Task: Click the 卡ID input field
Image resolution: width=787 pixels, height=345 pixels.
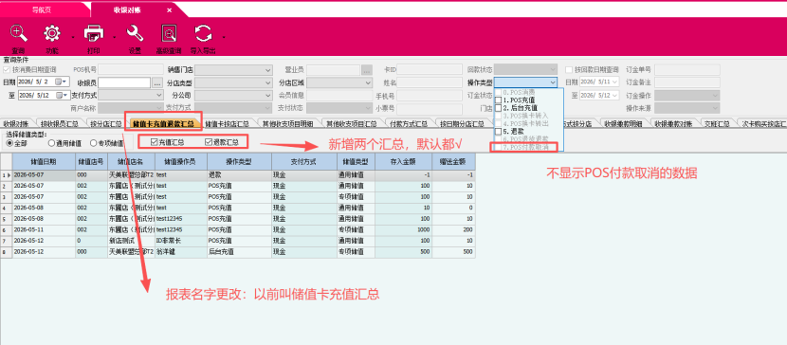Action: tap(430, 70)
